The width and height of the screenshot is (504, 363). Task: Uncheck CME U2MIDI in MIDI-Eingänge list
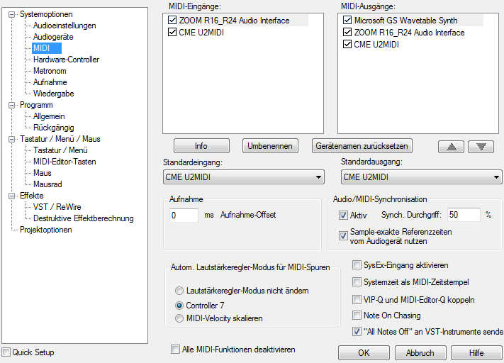tap(173, 33)
